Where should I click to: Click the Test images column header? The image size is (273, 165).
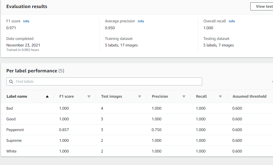click(x=112, y=96)
